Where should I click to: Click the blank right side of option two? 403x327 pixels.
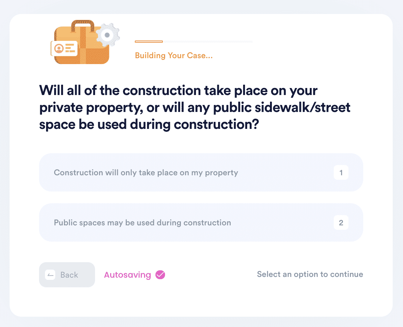pyautogui.click(x=282, y=222)
